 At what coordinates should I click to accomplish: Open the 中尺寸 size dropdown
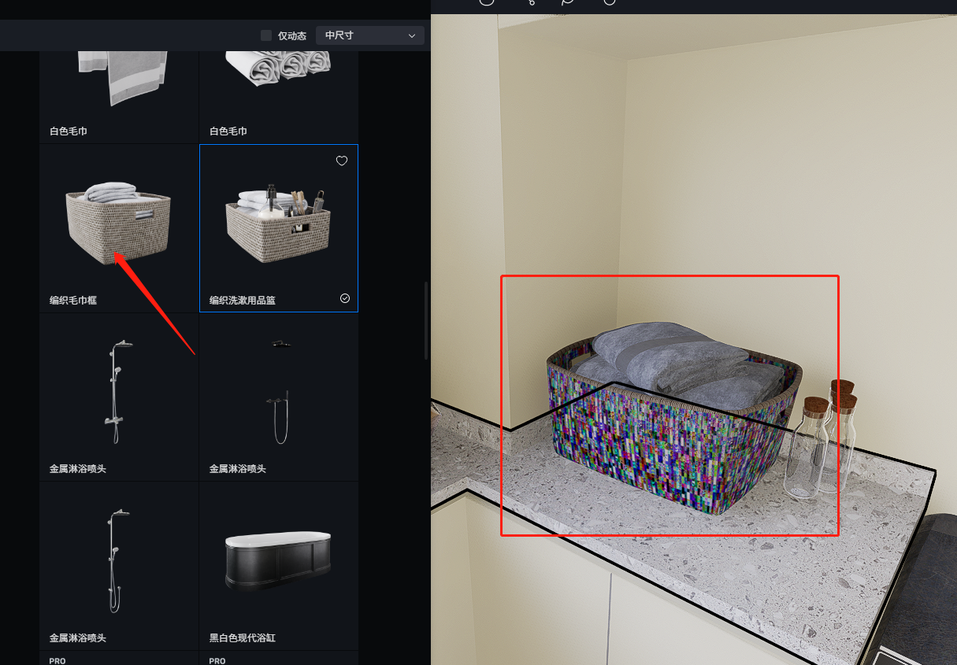[x=369, y=35]
